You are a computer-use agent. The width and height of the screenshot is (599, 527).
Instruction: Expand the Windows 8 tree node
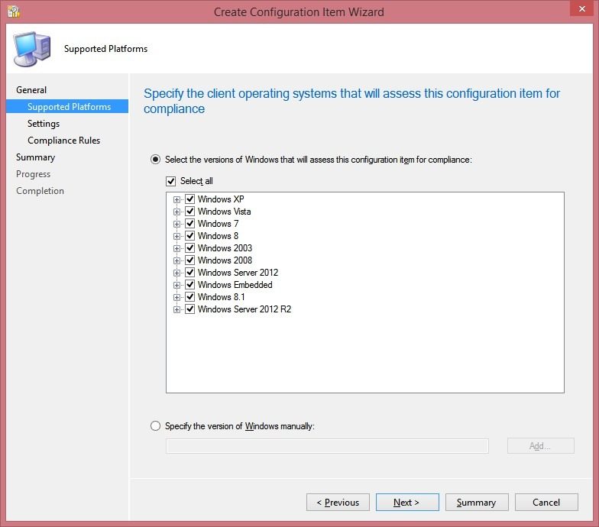point(176,237)
